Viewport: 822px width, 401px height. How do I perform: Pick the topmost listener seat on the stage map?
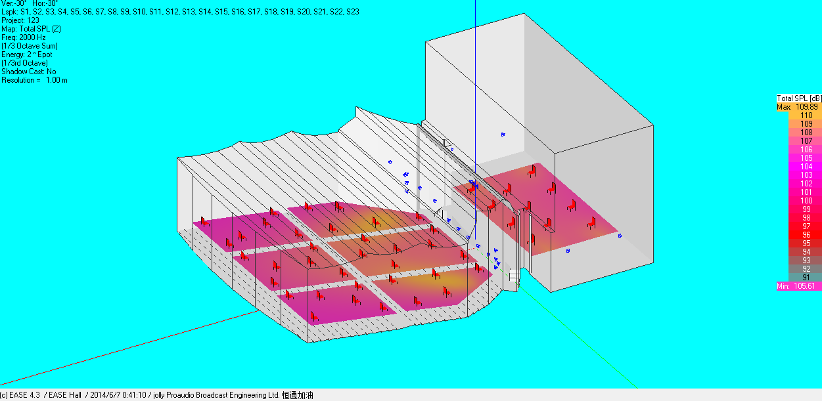tap(532, 172)
